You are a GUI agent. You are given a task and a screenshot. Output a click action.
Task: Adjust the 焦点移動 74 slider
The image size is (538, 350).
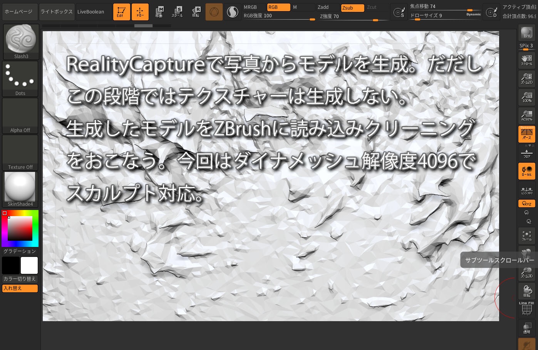point(445,7)
